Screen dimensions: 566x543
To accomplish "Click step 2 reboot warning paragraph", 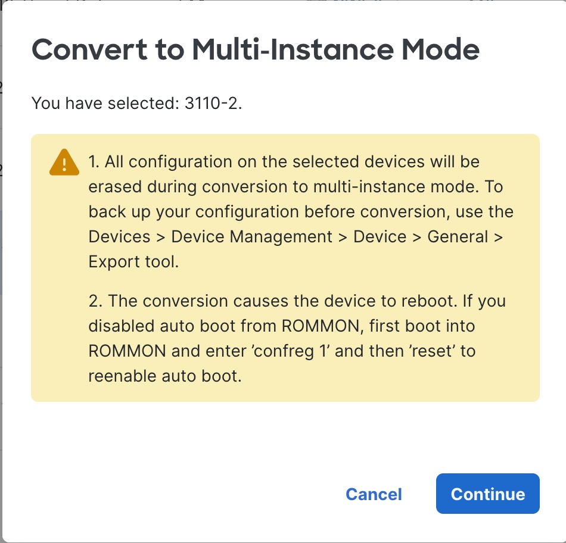I will pos(298,338).
